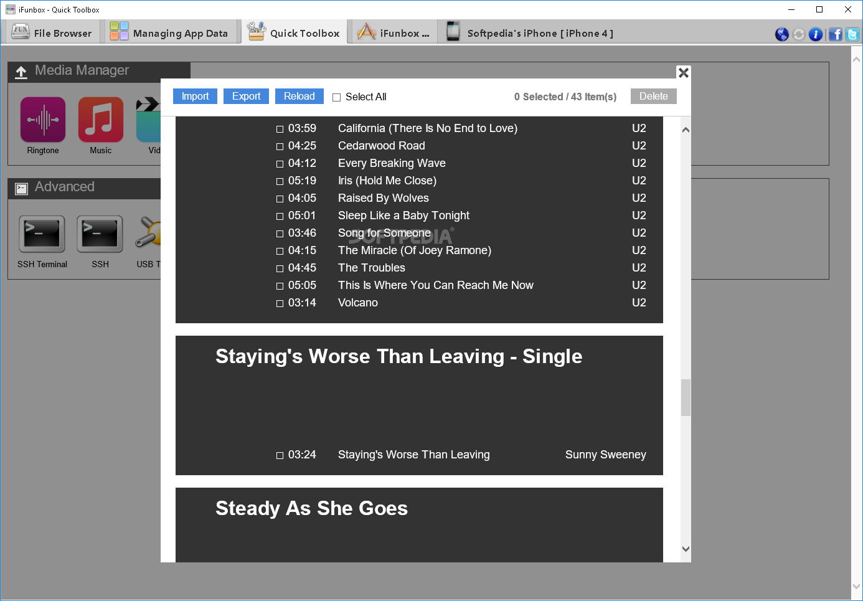Open the Twitter icon
The height and width of the screenshot is (601, 863).
tap(852, 34)
